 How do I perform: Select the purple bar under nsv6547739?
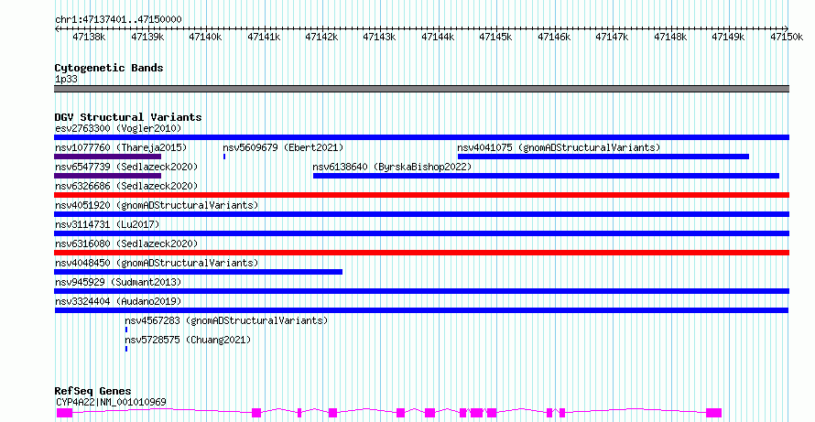[x=107, y=176]
